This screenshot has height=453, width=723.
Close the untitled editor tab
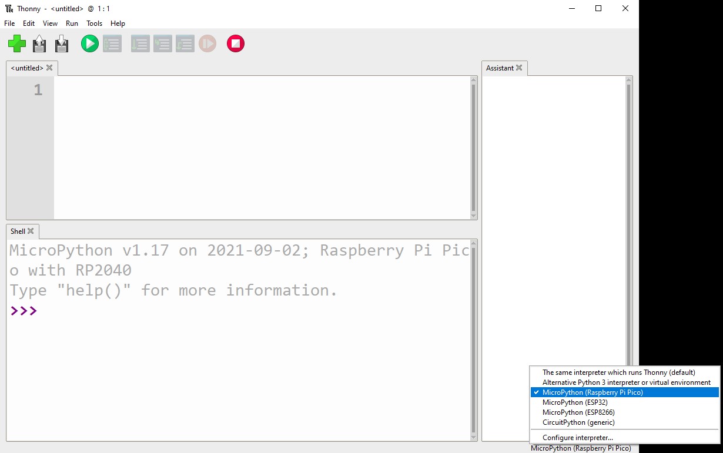[49, 68]
